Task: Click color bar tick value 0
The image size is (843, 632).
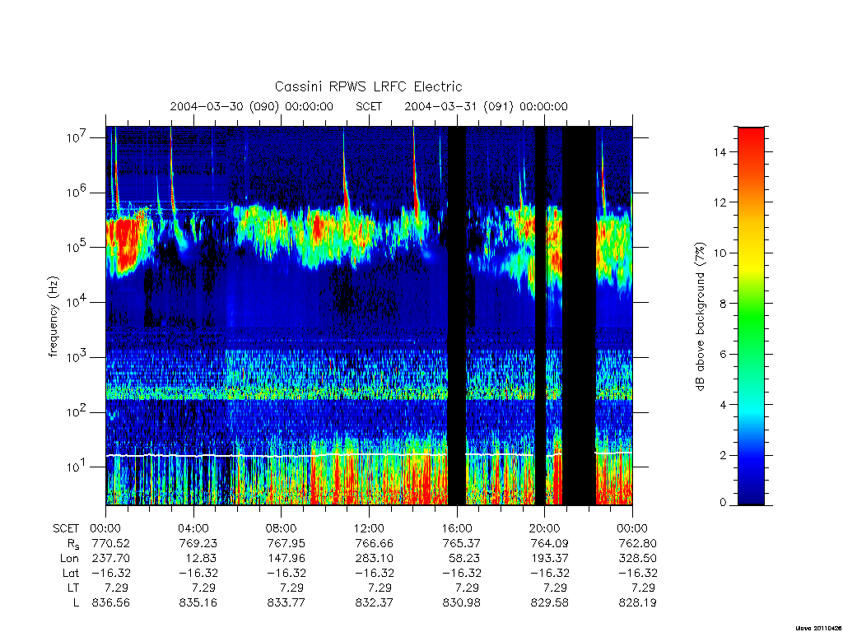Action: [723, 503]
